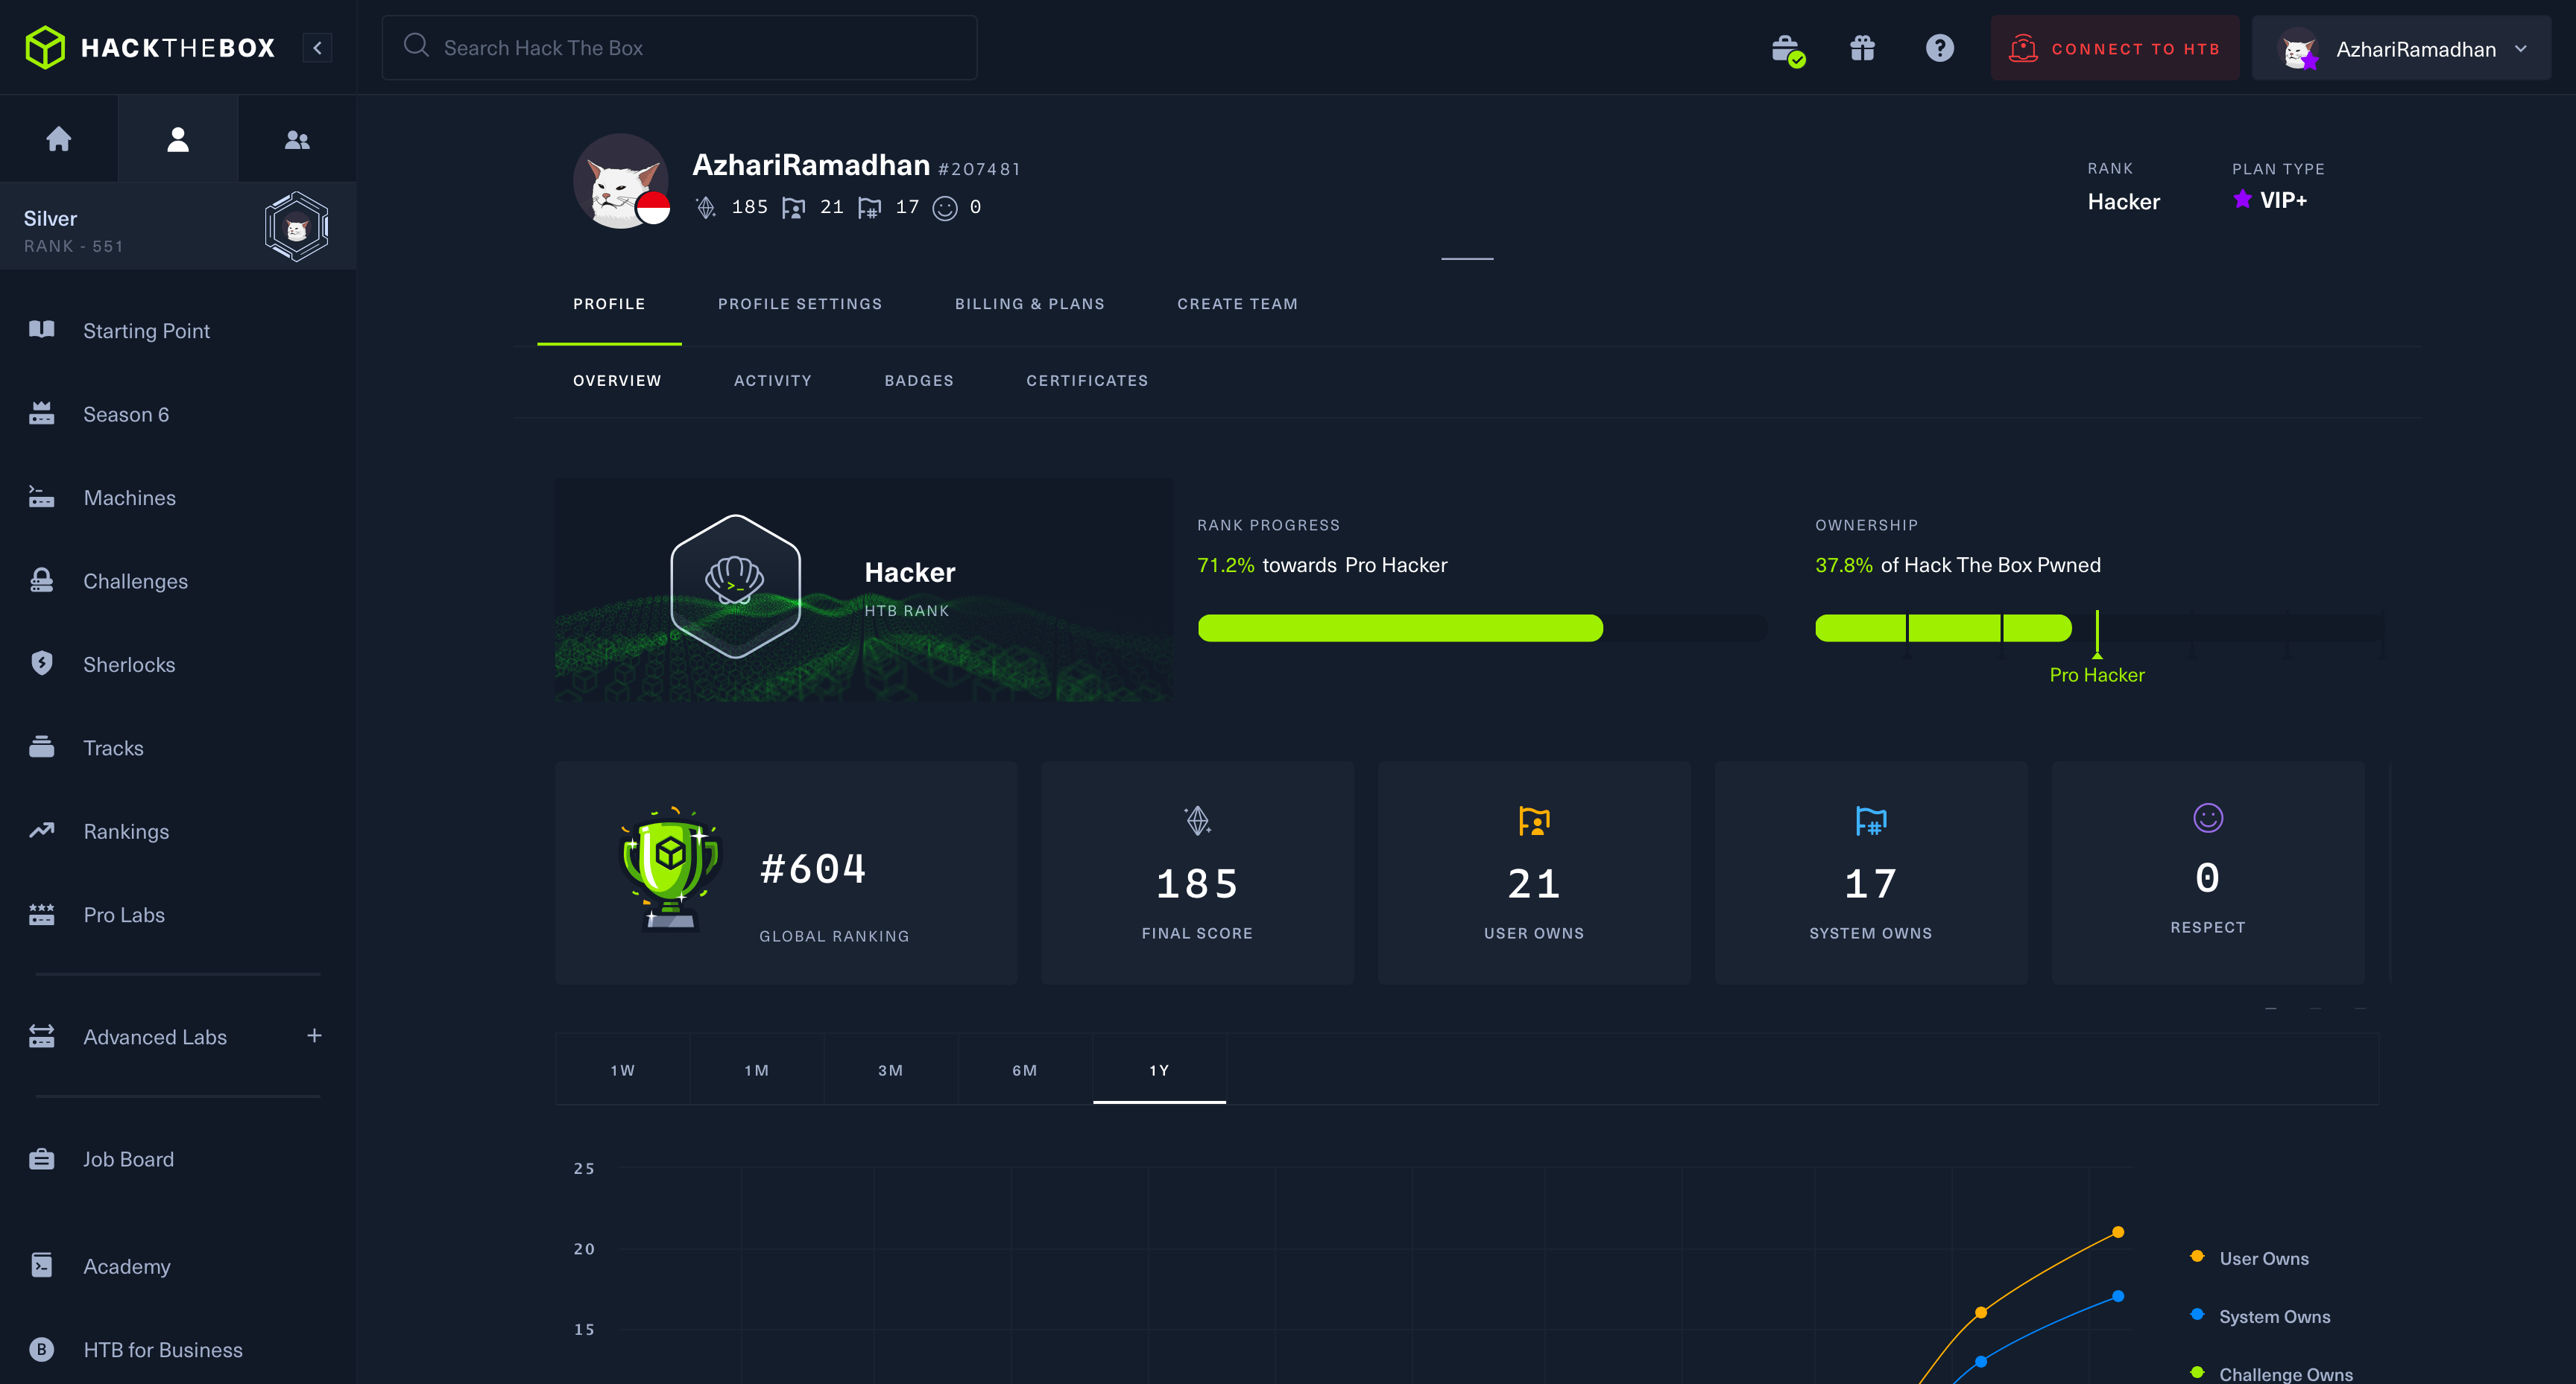Click the System Owns flag icon
Screen dimensions: 2576x1384
coord(1871,820)
